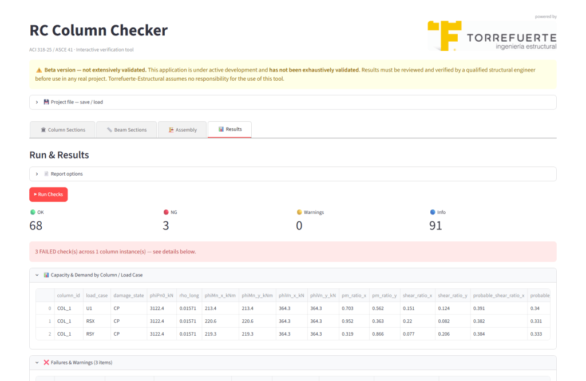Image resolution: width=586 pixels, height=381 pixels.
Task: Click the phiVn_y_kN column header
Action: tap(323, 295)
